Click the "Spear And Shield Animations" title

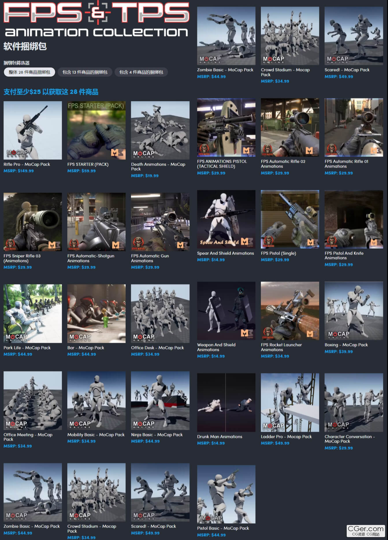pos(225,253)
